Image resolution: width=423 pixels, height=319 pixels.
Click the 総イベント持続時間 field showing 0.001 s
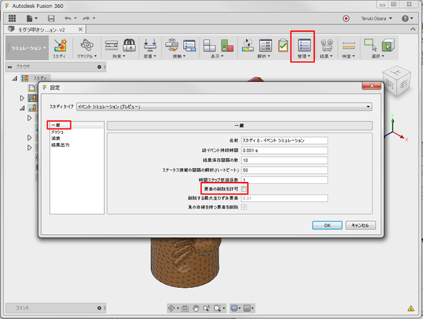tap(284, 150)
